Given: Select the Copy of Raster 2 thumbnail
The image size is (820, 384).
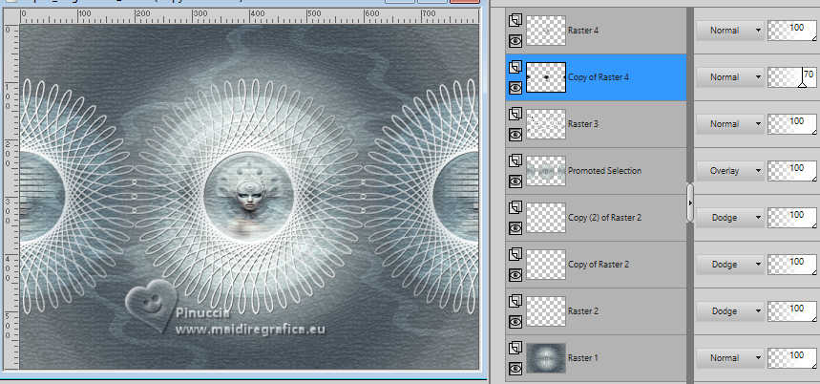Looking at the screenshot, I should (546, 265).
